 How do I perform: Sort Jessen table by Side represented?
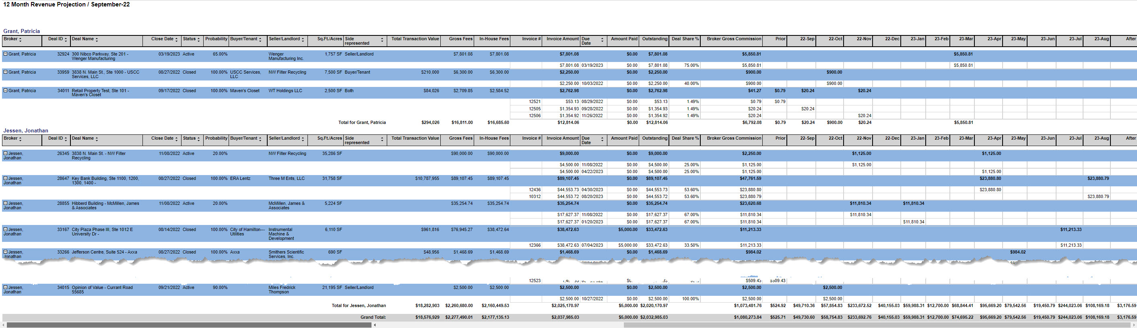[x=382, y=139]
